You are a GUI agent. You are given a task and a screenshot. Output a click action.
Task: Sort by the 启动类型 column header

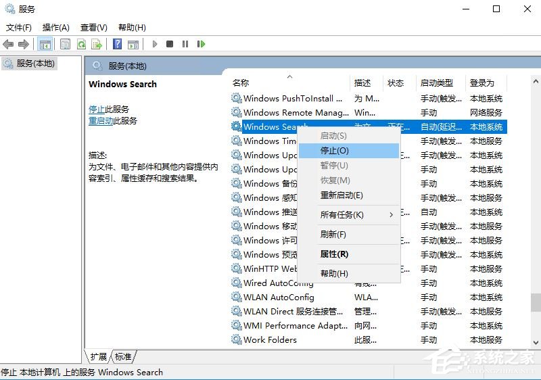437,82
